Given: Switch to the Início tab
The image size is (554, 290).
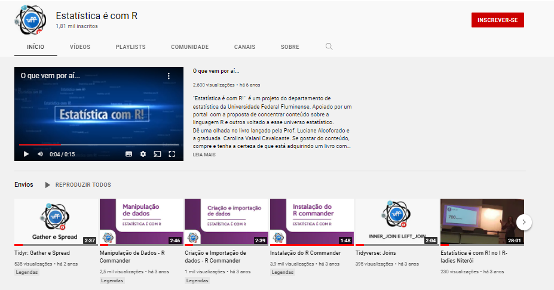Looking at the screenshot, I should pyautogui.click(x=36, y=47).
